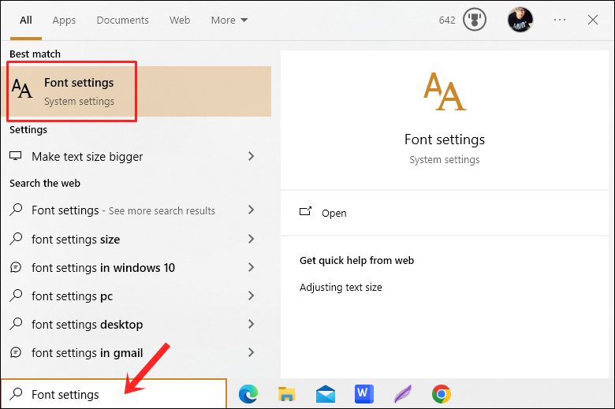Expand arrow for 'font settings pc'

(252, 296)
